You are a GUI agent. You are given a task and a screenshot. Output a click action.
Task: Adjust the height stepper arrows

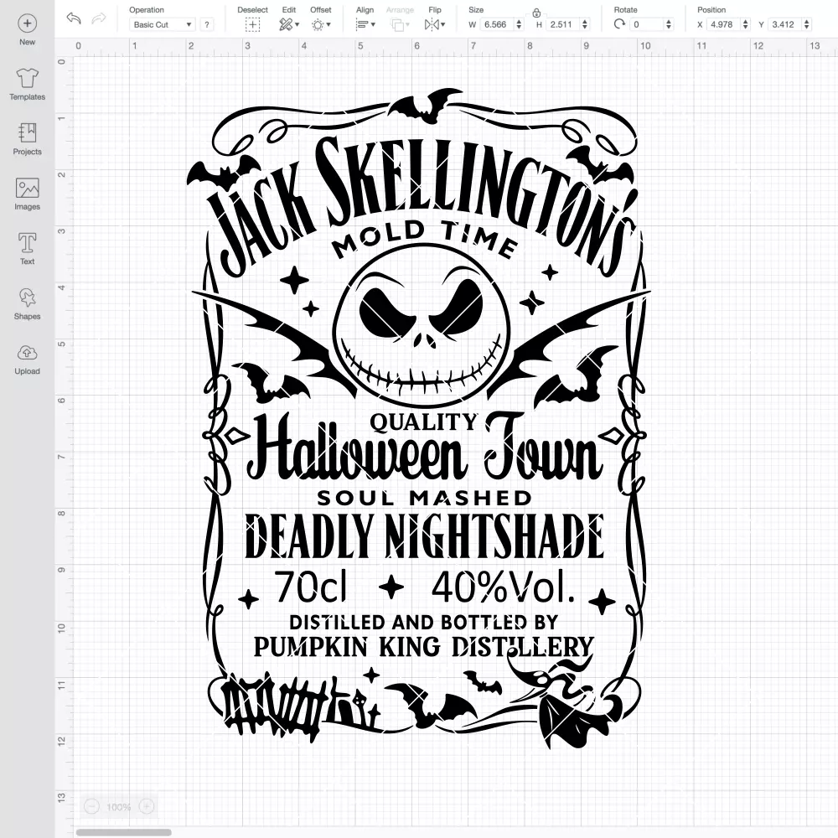coord(585,24)
